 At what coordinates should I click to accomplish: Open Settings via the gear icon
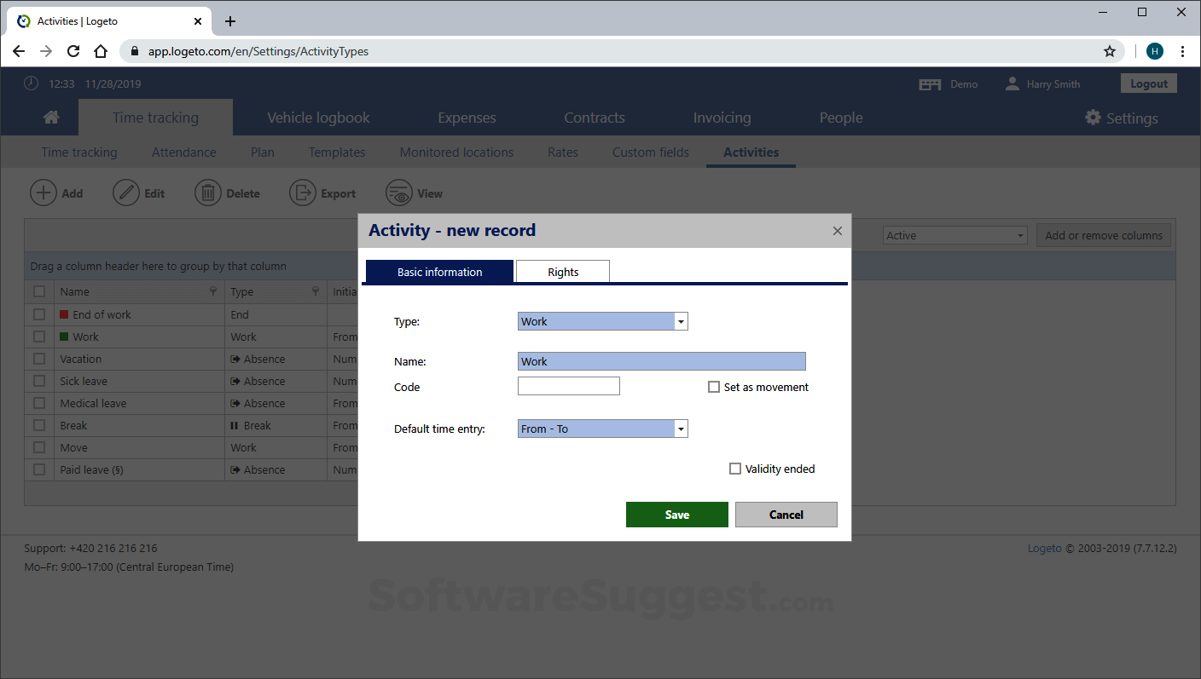(x=1093, y=118)
